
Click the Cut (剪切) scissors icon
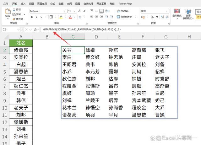14,10
